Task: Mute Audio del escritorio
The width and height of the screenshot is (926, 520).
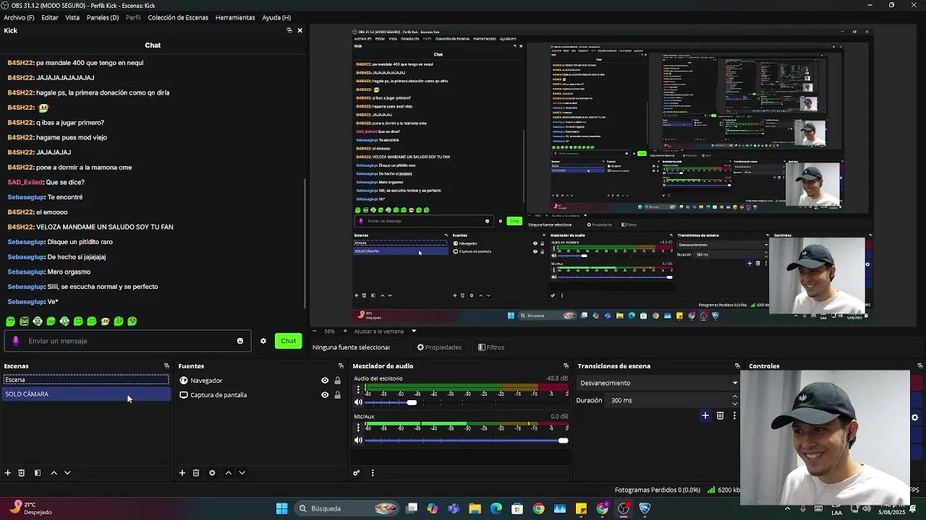Action: [358, 402]
